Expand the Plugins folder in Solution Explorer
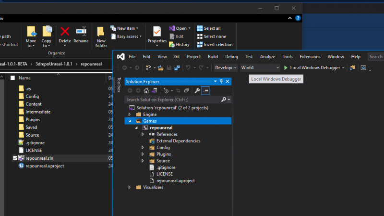 [x=143, y=154]
